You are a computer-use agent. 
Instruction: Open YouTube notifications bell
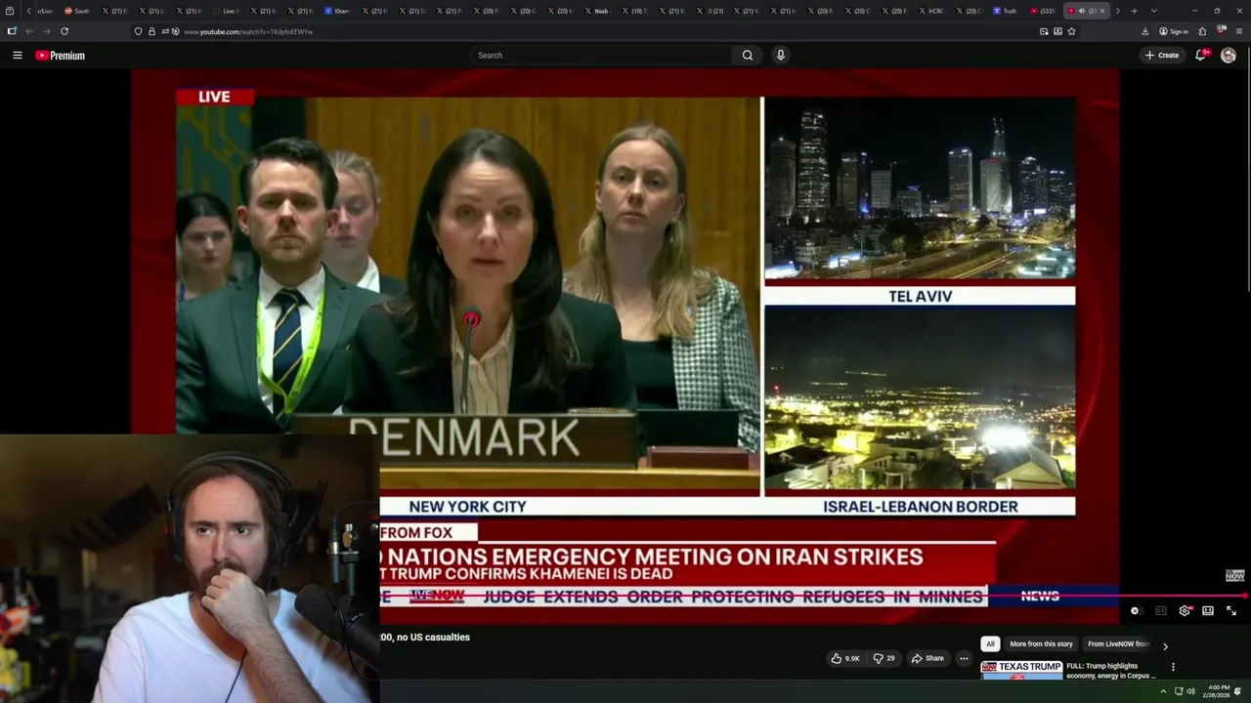[x=1201, y=56]
